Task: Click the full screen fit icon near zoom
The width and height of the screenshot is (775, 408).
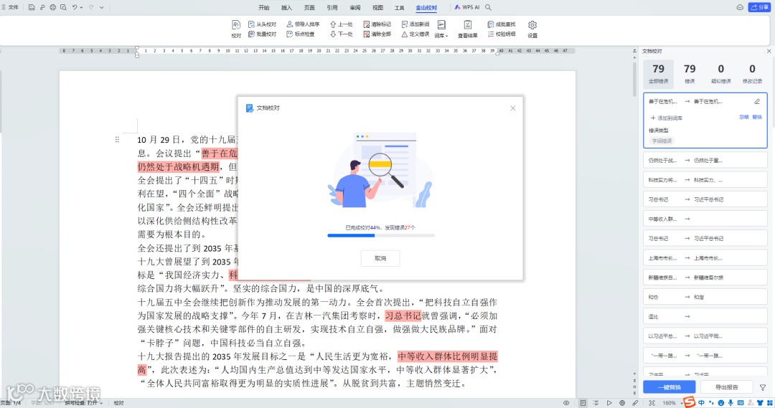Action: (x=652, y=403)
